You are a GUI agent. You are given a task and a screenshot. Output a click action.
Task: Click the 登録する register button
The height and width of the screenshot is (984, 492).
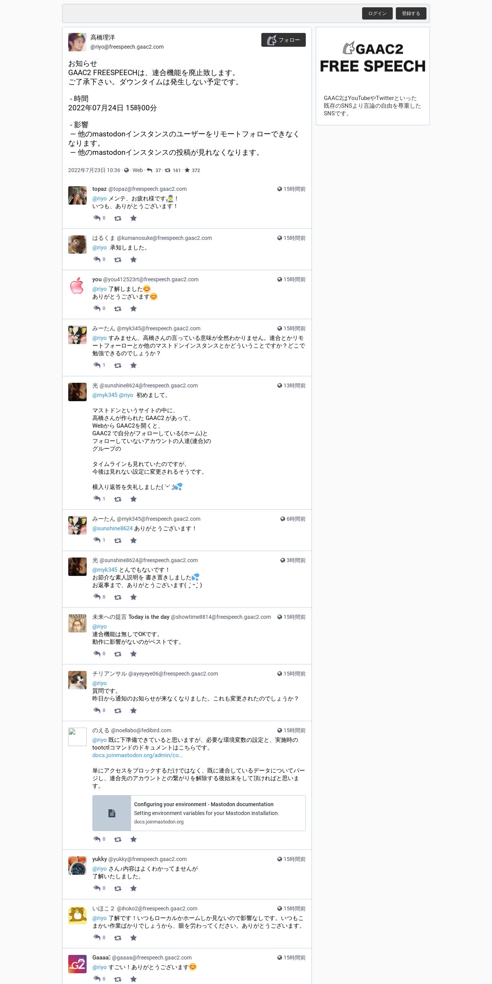411,13
